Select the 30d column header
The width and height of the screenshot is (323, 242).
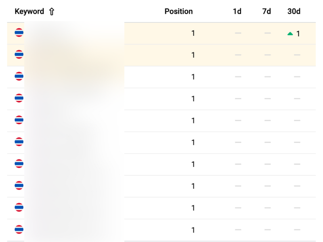click(x=294, y=11)
